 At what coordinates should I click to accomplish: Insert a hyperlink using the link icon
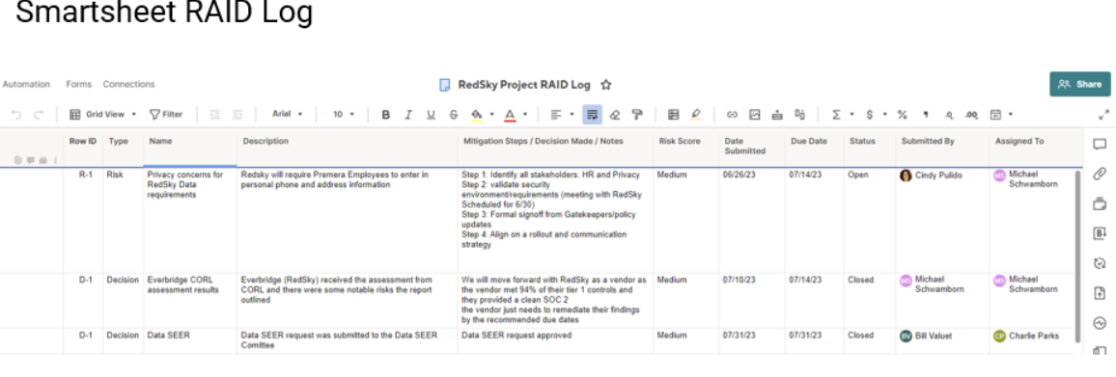(x=732, y=115)
